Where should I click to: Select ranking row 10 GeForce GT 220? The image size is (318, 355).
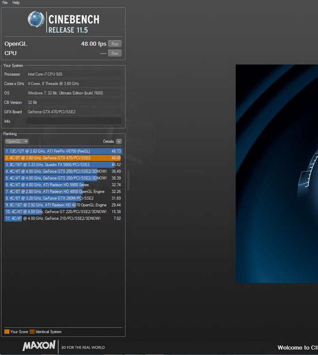pyautogui.click(x=63, y=211)
